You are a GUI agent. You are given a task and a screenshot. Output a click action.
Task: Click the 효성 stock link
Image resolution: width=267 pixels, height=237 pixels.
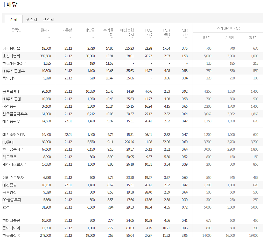[x=6, y=208]
